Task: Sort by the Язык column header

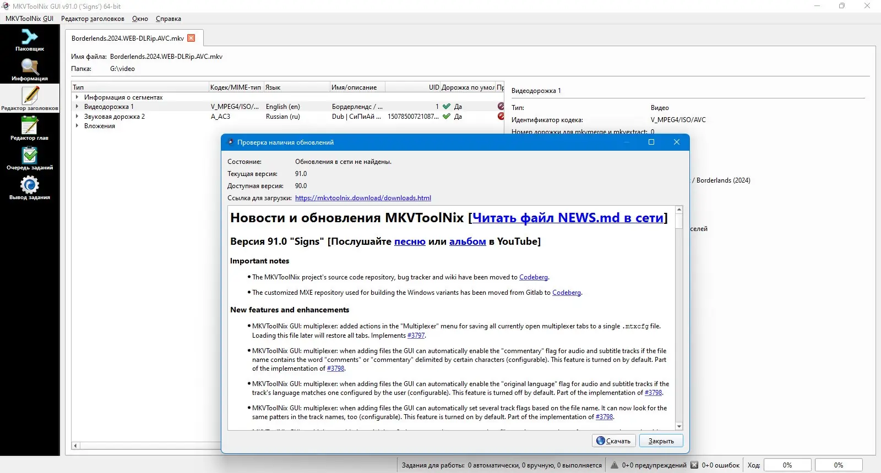Action: (297, 87)
